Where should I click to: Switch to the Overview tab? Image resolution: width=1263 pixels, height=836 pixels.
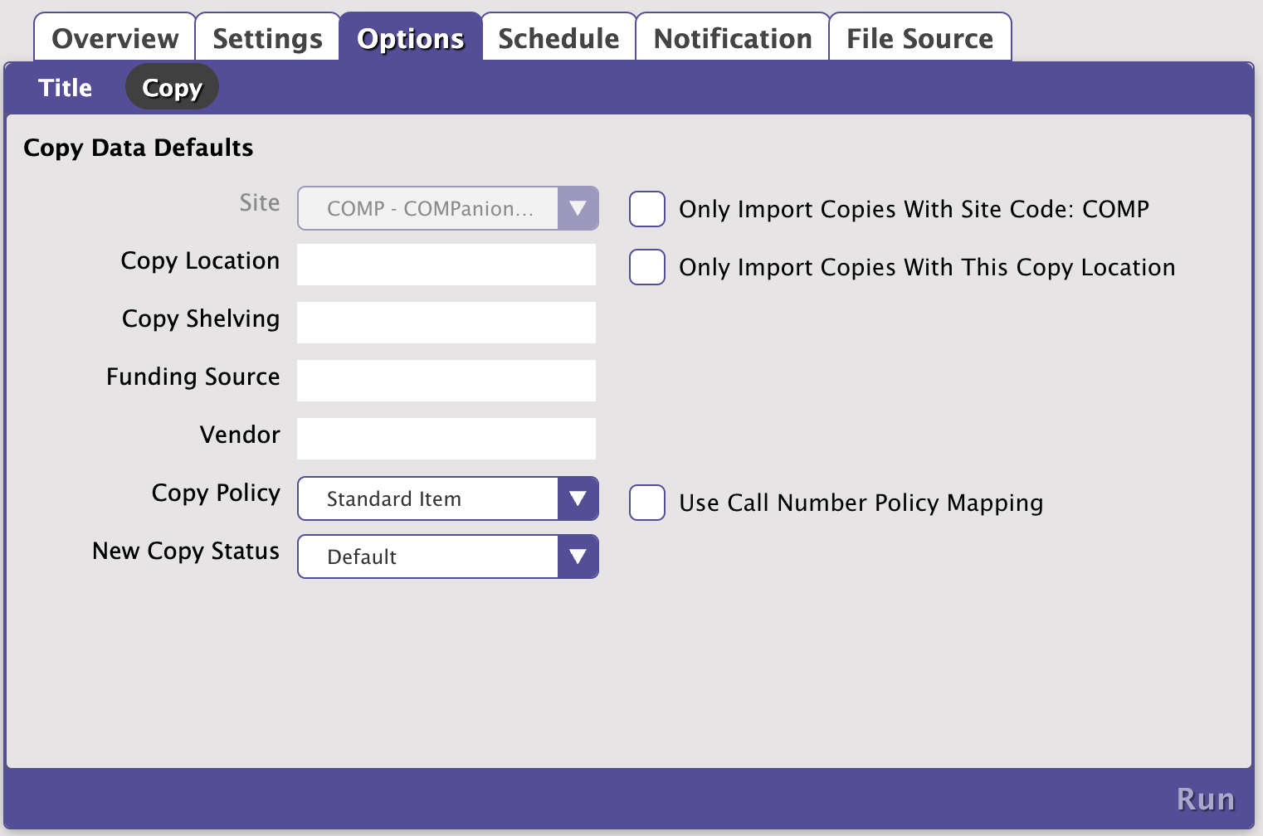pyautogui.click(x=115, y=38)
